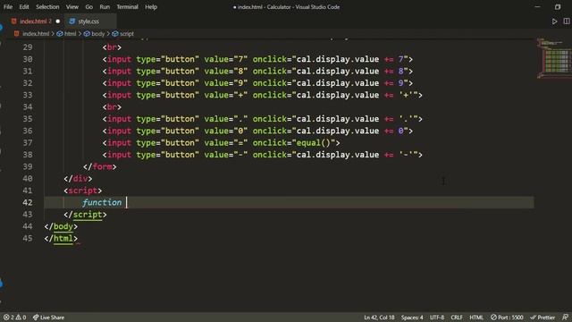This screenshot has height=322, width=572.
Task: Open the File menu
Action: tap(8, 7)
